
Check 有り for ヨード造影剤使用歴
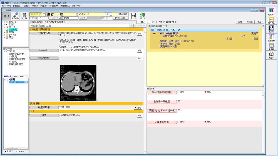(x=178, y=92)
